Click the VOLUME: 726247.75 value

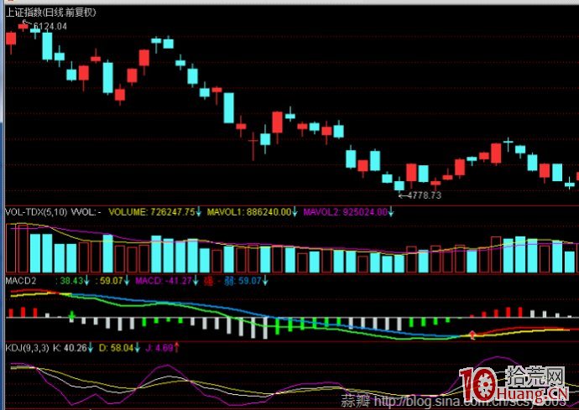(152, 212)
